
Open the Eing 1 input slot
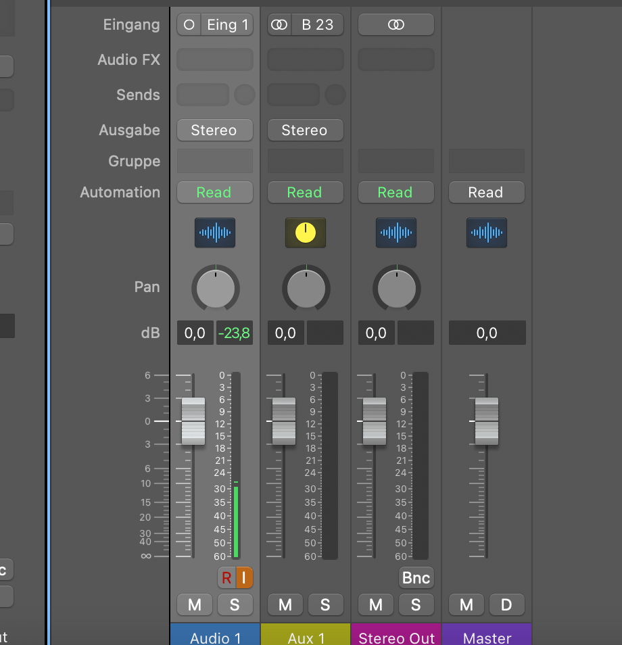(228, 24)
